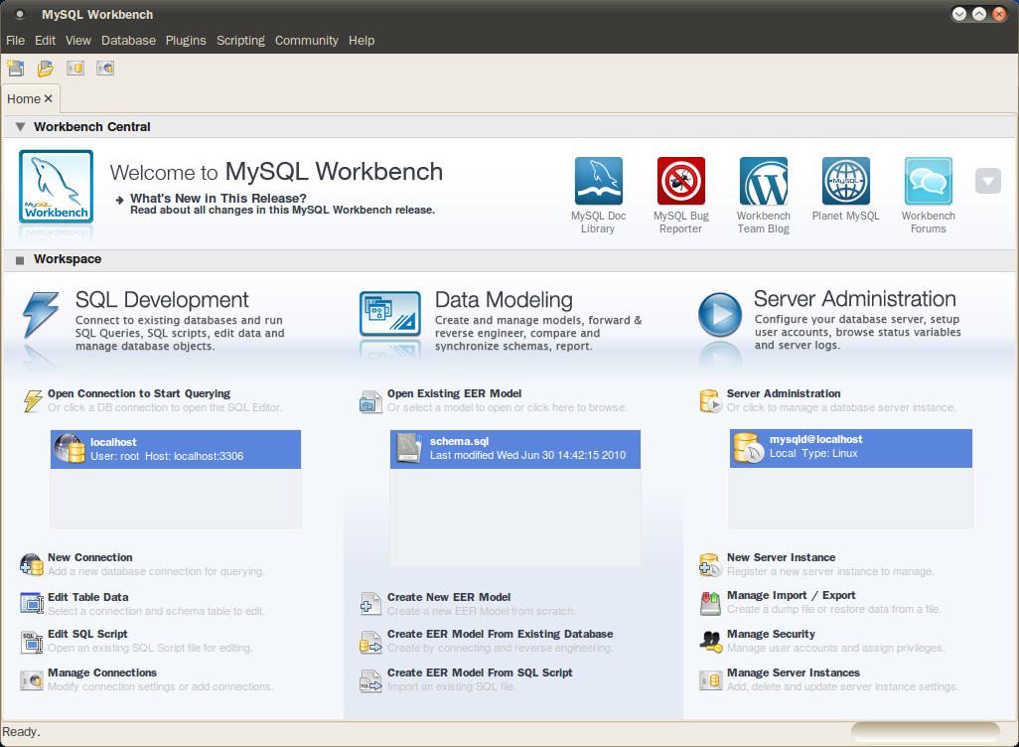Open the Help menu

[x=362, y=41]
